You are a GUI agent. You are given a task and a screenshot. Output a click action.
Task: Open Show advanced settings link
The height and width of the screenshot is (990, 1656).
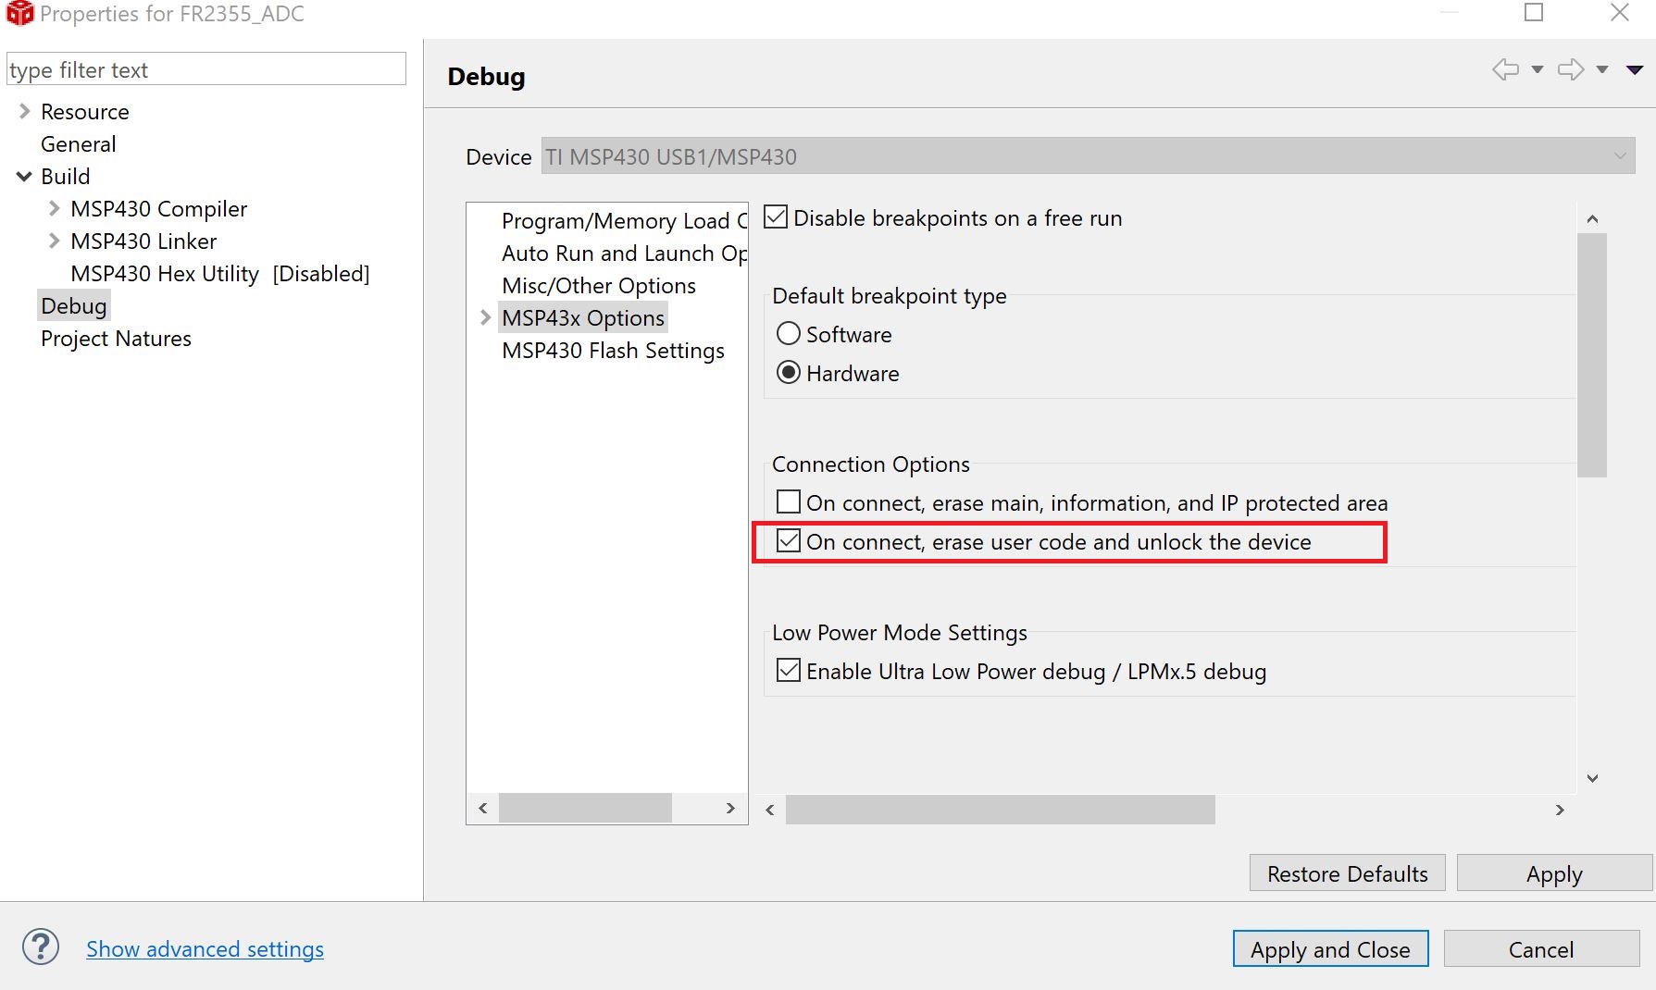tap(205, 949)
